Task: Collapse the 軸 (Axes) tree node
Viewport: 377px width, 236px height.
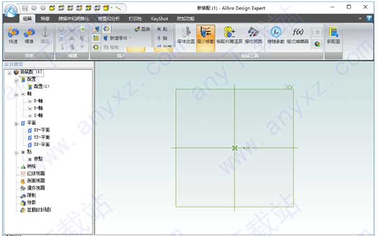Action: [16, 94]
